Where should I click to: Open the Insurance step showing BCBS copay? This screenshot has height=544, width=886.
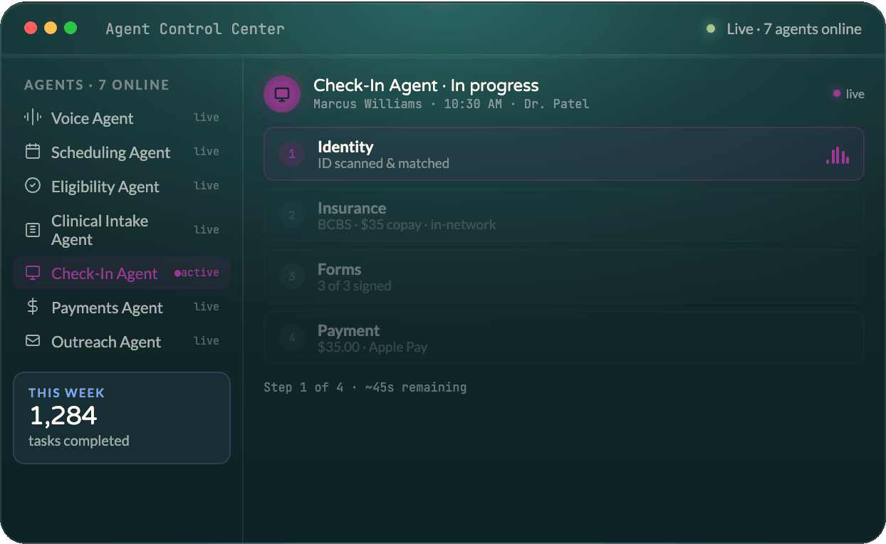point(564,215)
